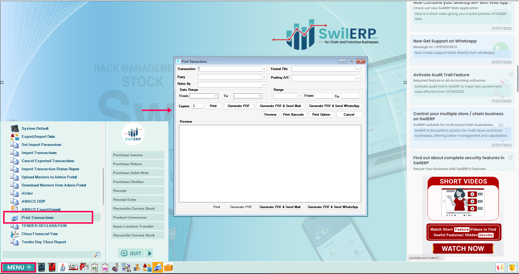Open external link on security features card
The height and width of the screenshot is (274, 519).
510,157
